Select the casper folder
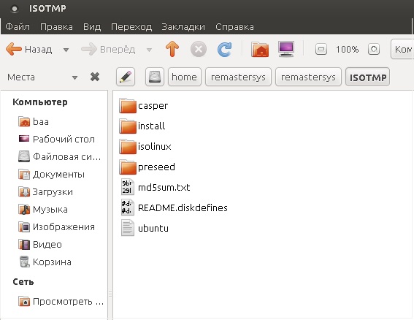Viewport: 414px width, 320px height. point(143,105)
